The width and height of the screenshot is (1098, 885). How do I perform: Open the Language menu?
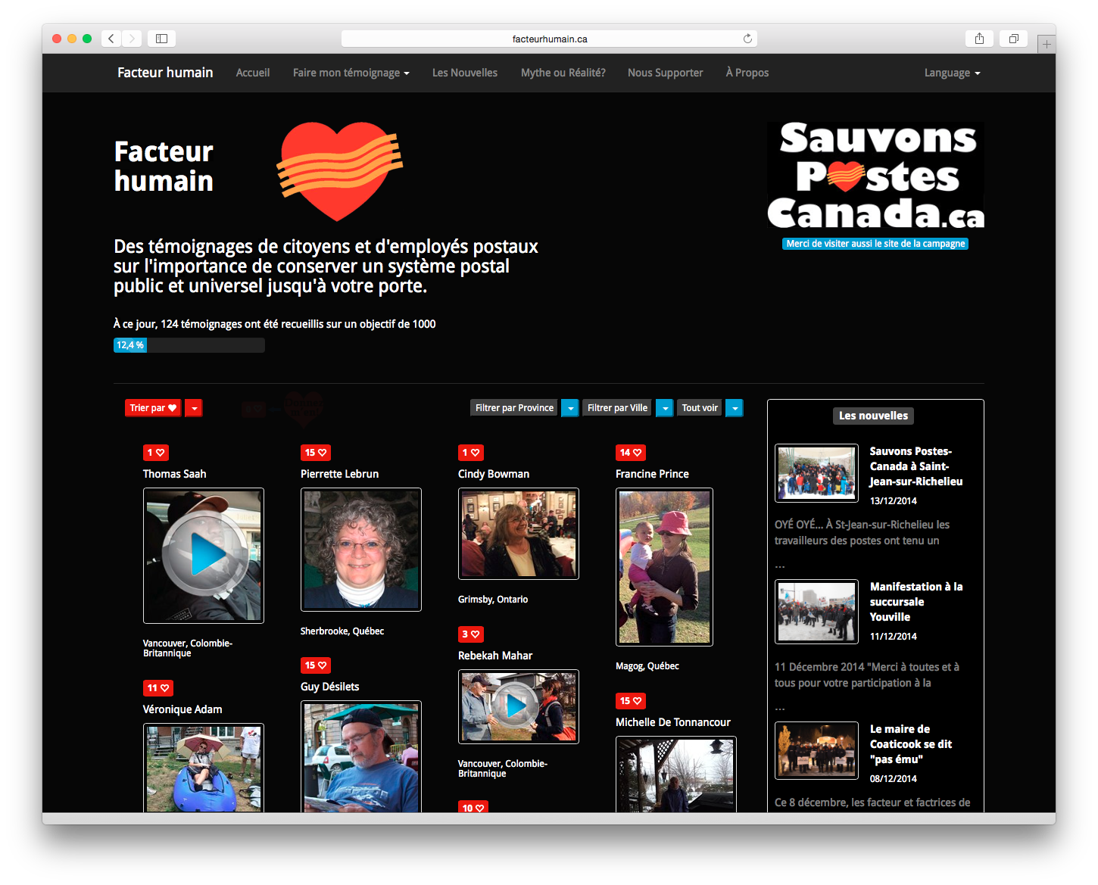(x=952, y=73)
